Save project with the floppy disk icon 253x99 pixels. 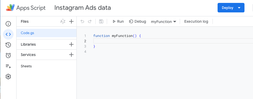coord(101,21)
